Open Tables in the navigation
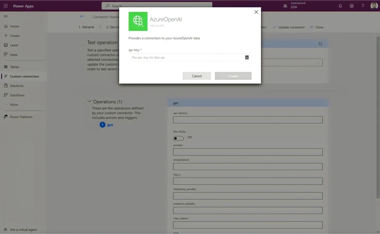The image size is (380, 234). 15,67
